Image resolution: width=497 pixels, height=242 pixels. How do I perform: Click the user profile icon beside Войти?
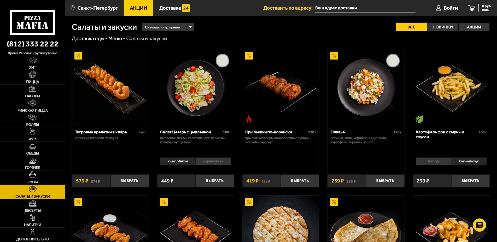click(x=438, y=8)
